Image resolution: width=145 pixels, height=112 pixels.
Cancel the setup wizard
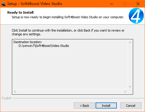click(131, 106)
